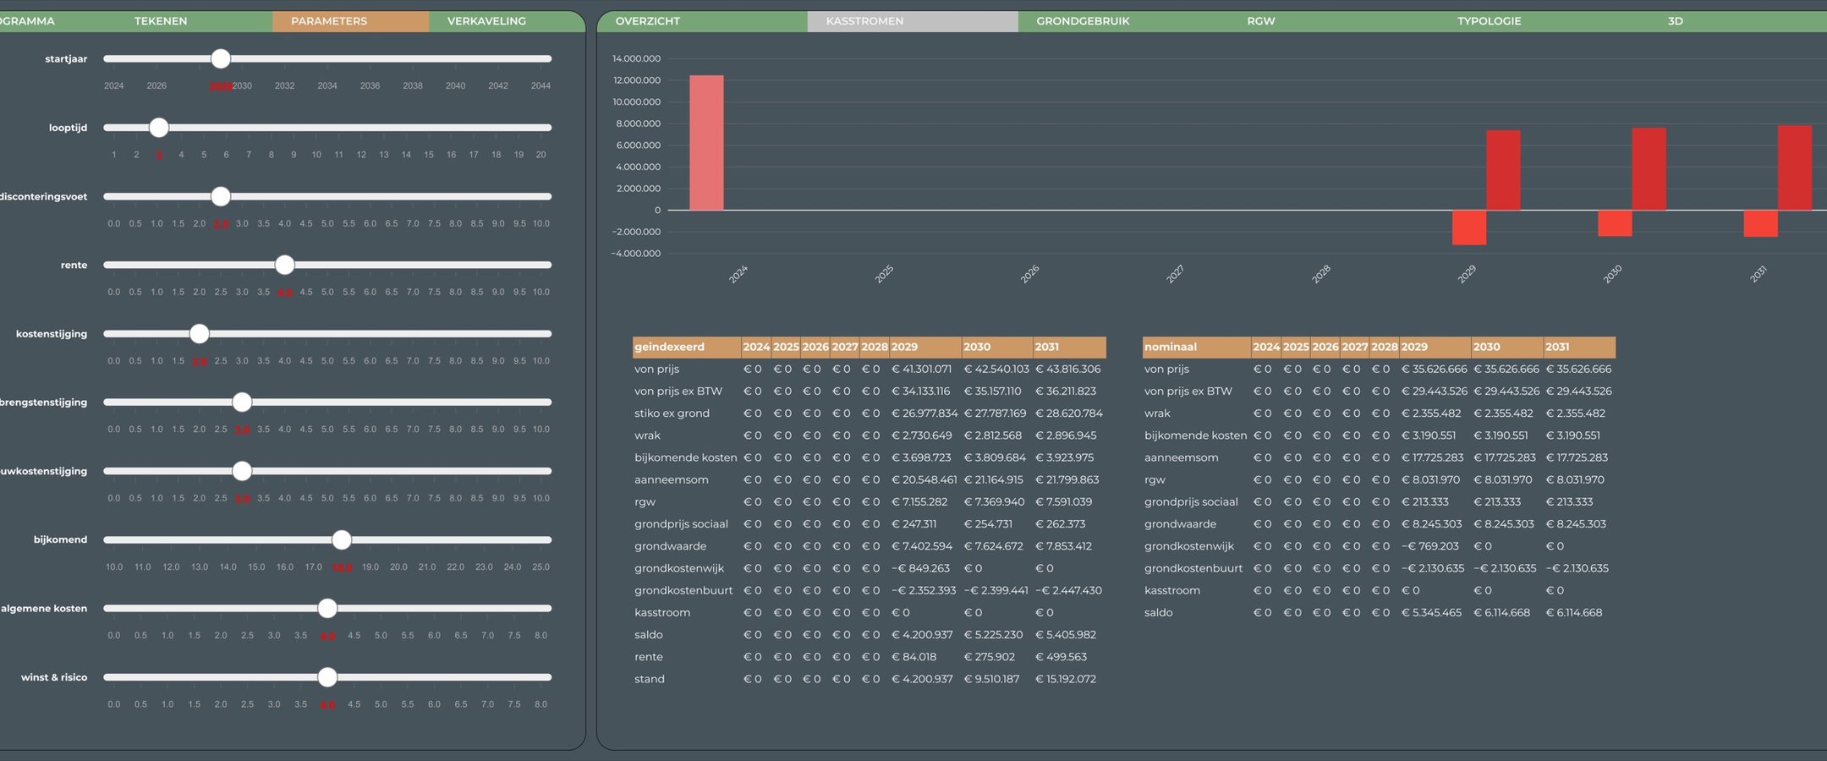1827x761 pixels.
Task: Click nominaal 'grondprijs sociaal' row label
Action: (x=1191, y=502)
